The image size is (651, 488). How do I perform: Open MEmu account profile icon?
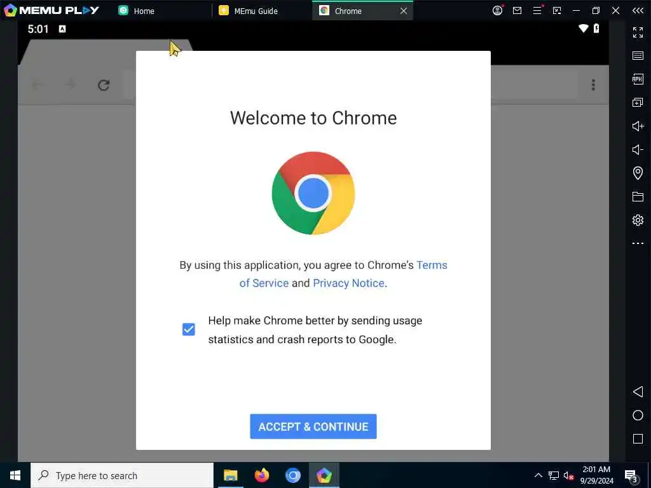(x=497, y=10)
